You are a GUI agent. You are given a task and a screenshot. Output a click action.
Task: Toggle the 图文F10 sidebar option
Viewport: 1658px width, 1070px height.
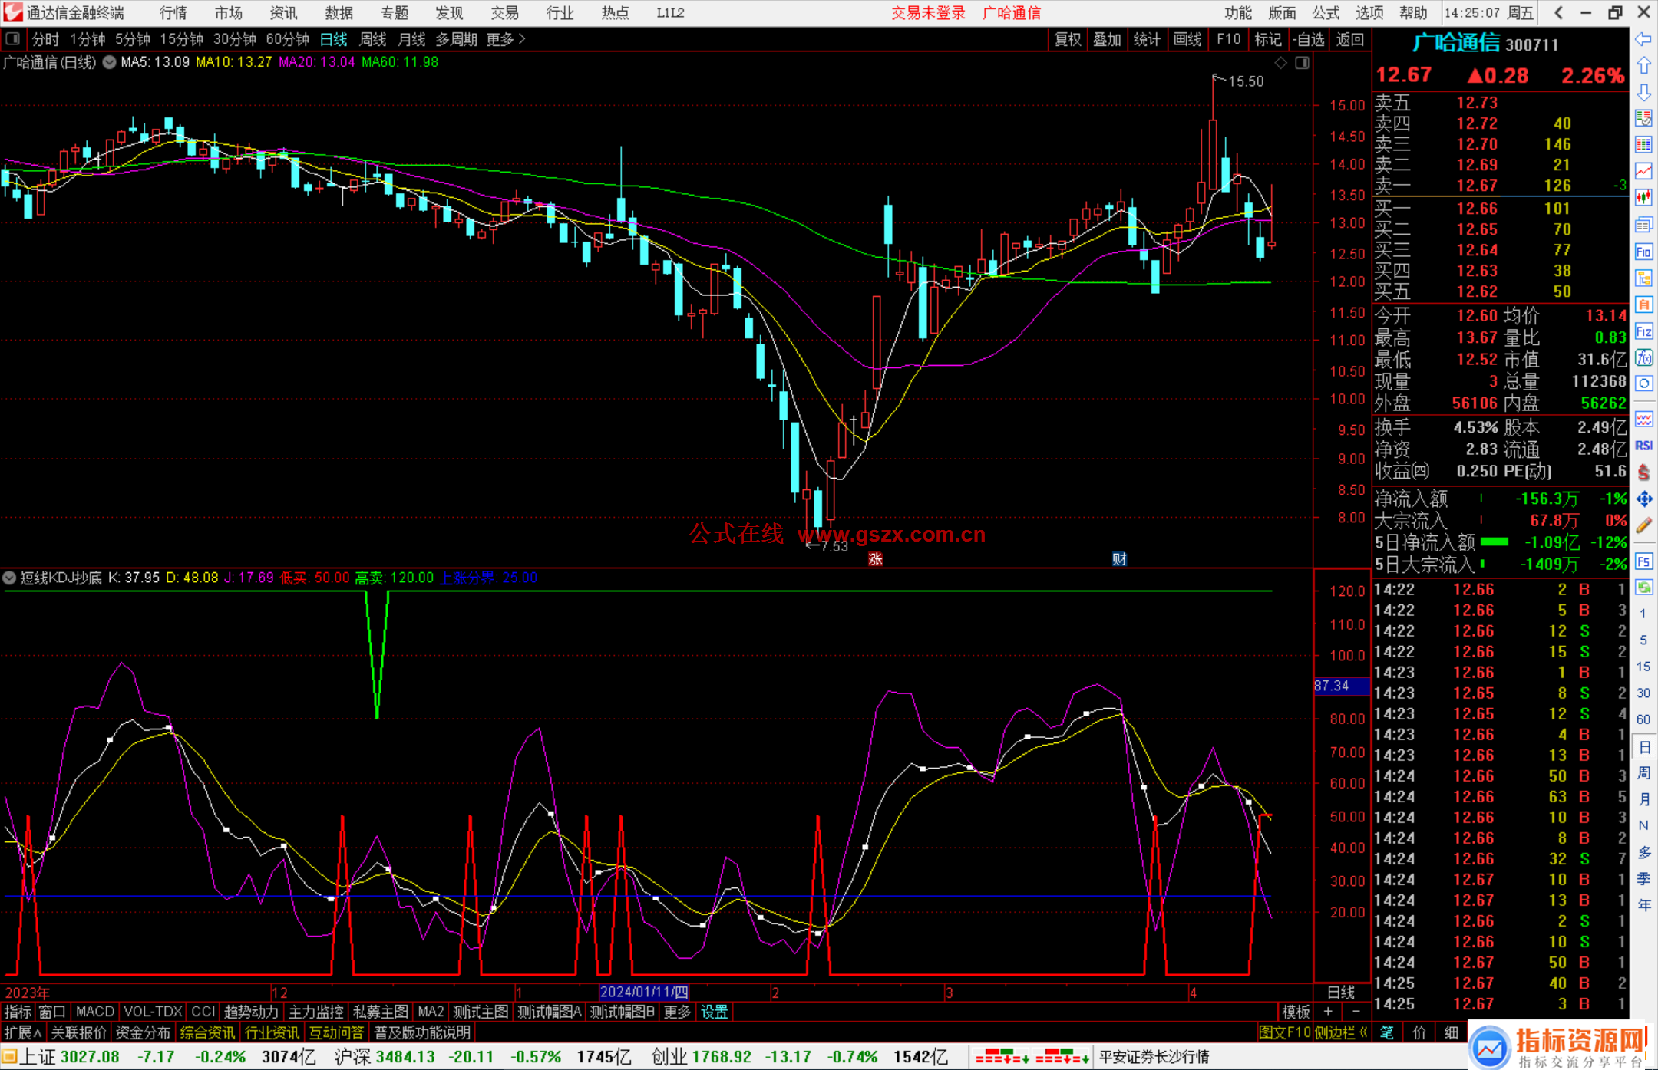(1284, 1032)
